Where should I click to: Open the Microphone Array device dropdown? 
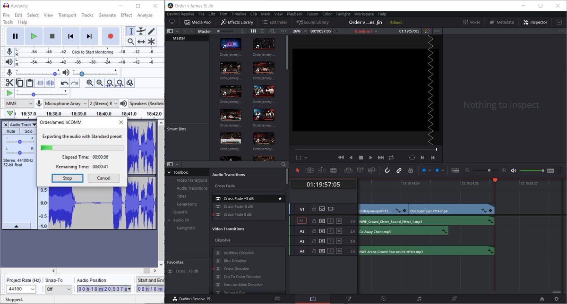(66, 103)
